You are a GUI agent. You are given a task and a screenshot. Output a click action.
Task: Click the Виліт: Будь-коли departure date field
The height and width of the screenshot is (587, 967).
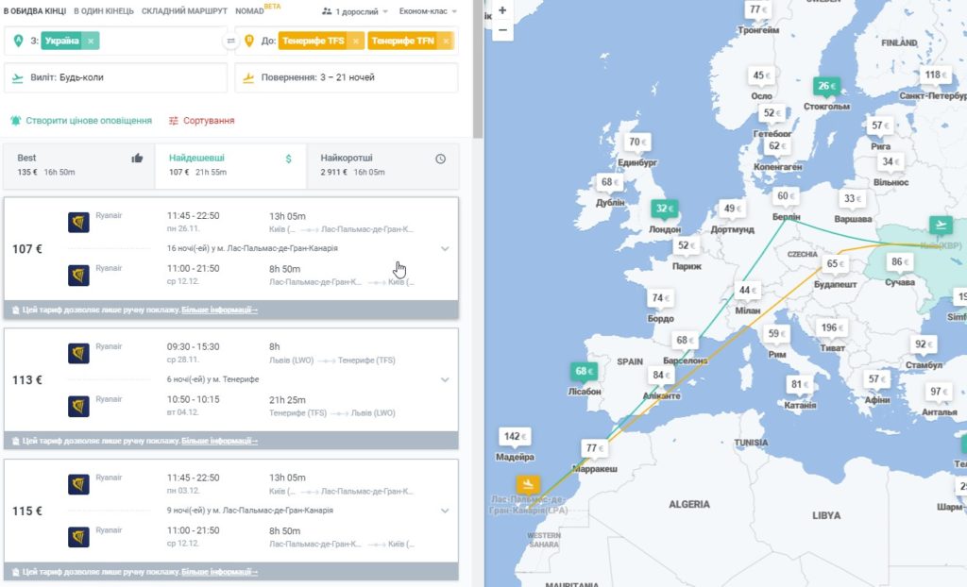click(x=115, y=77)
